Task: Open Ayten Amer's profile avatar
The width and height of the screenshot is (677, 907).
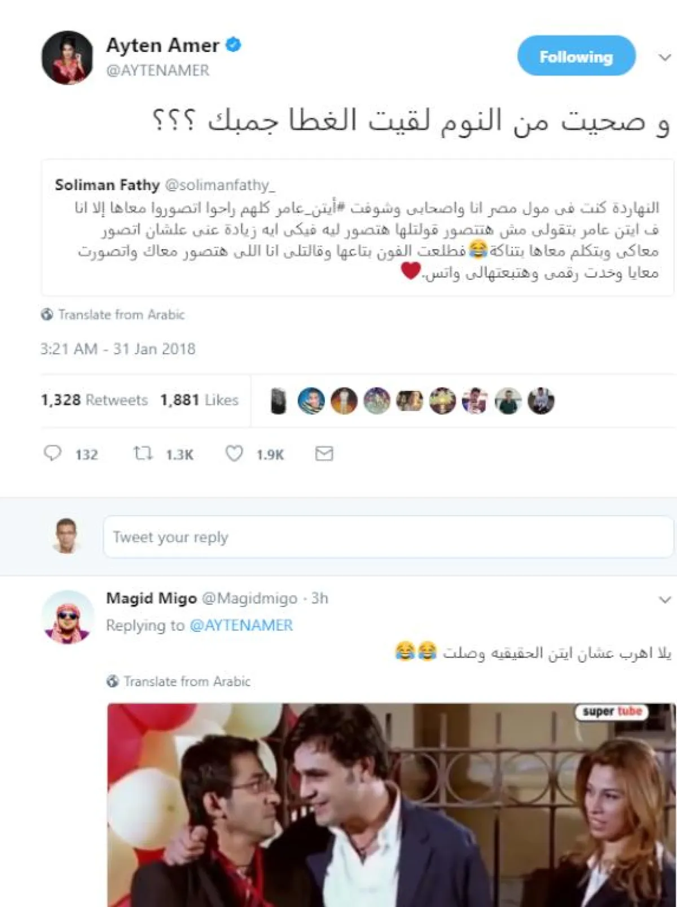Action: point(67,58)
